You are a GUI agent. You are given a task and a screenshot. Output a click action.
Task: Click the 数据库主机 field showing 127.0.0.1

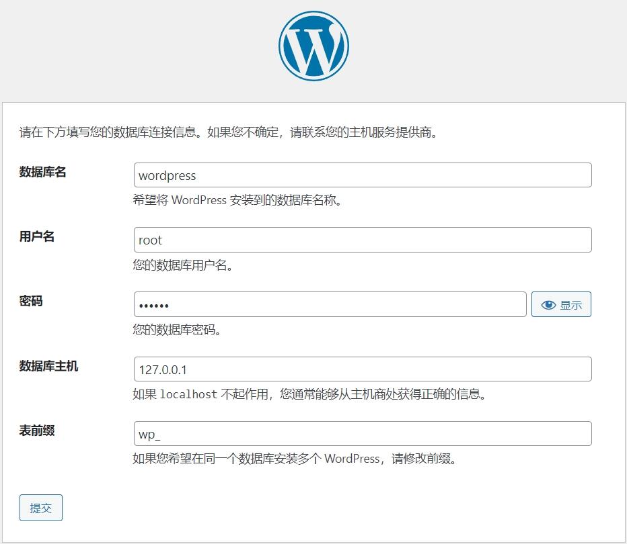[363, 369]
